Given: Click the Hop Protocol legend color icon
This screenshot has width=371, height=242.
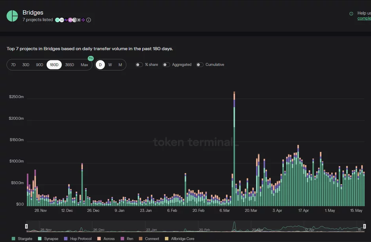Looking at the screenshot, I should tap(66, 238).
